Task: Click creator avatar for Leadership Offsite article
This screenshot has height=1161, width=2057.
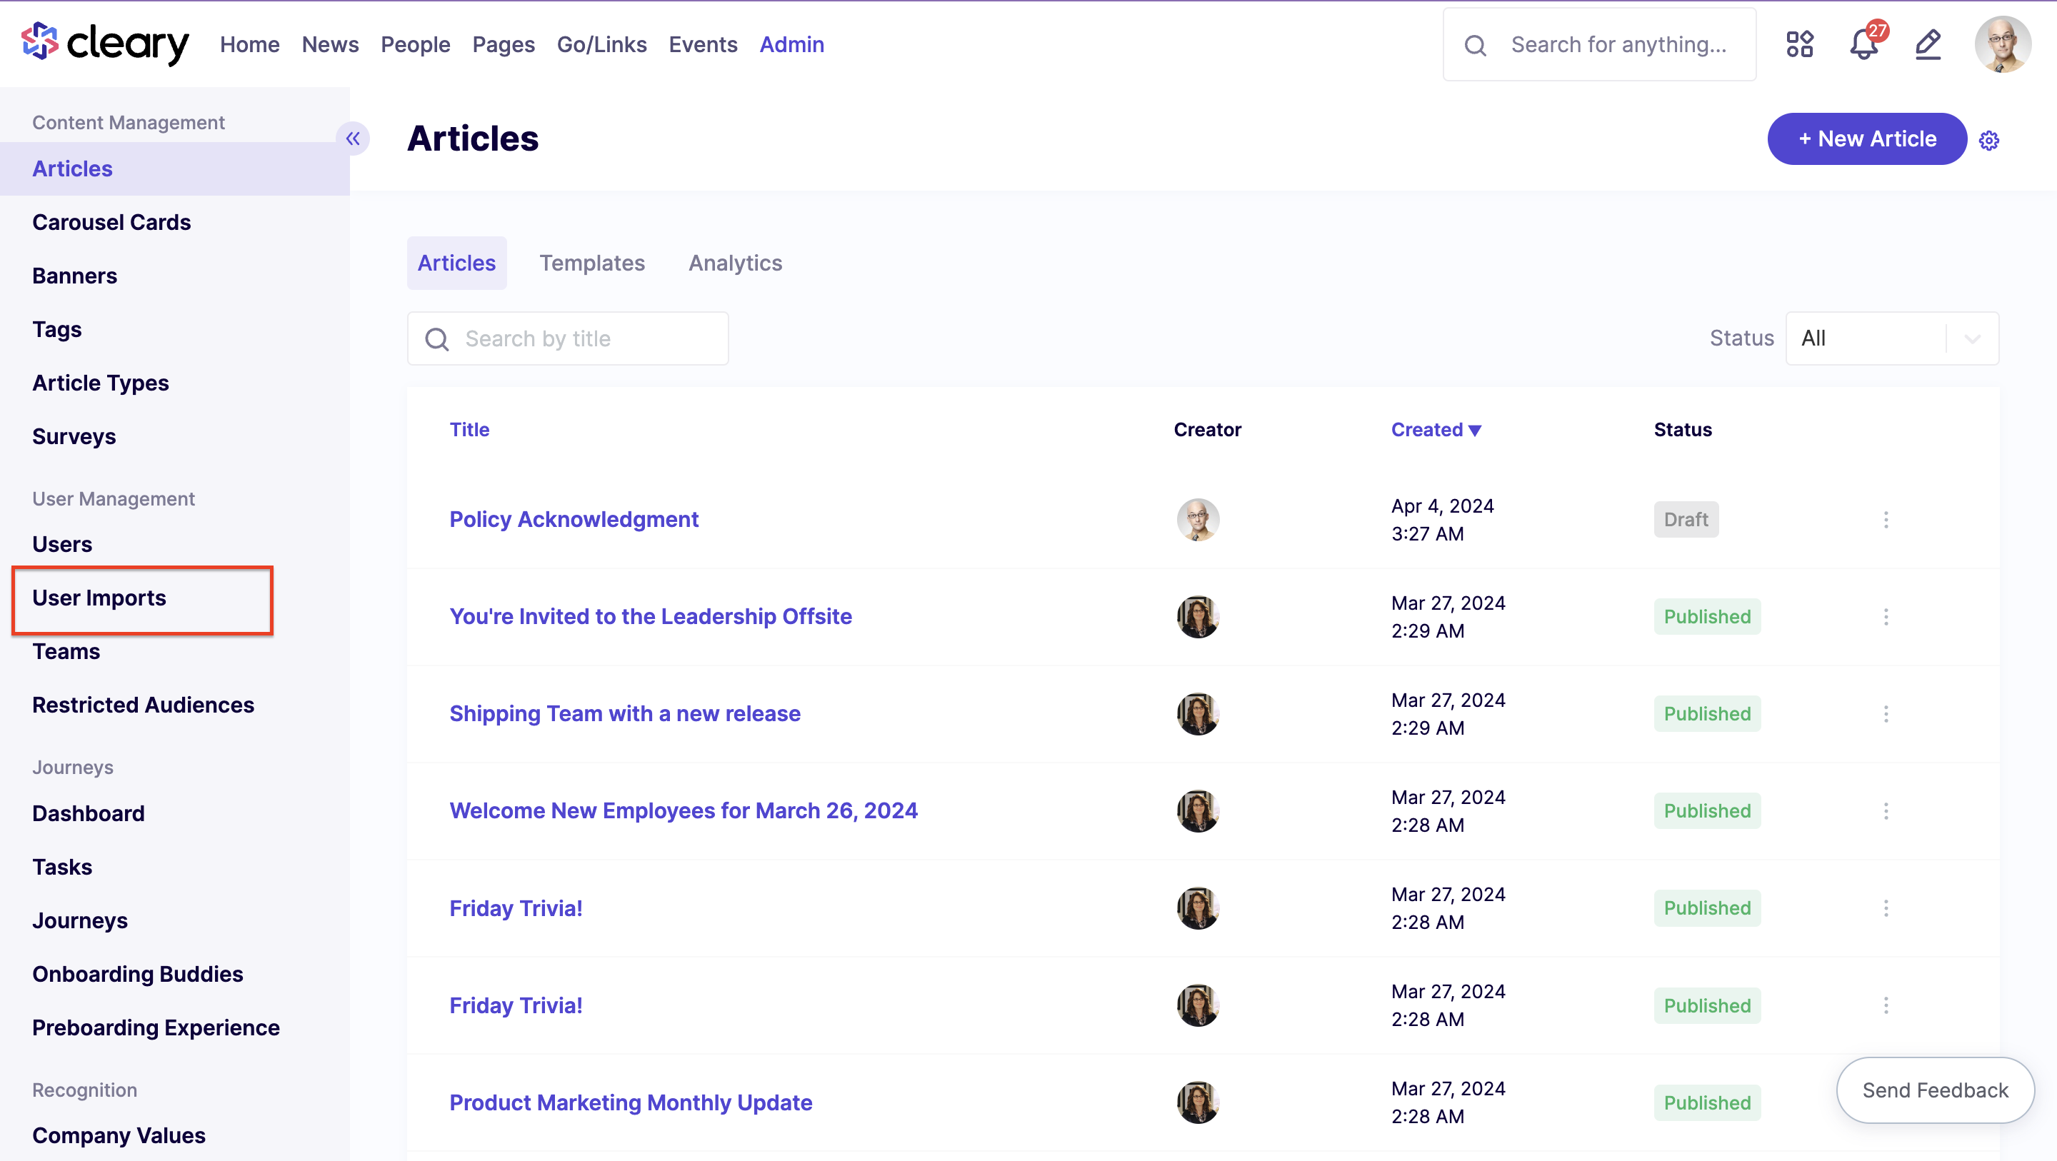Action: point(1198,617)
